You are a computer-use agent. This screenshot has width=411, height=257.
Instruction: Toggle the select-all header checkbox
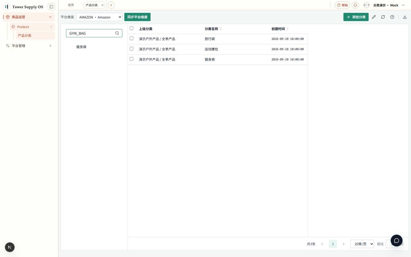pyautogui.click(x=132, y=28)
